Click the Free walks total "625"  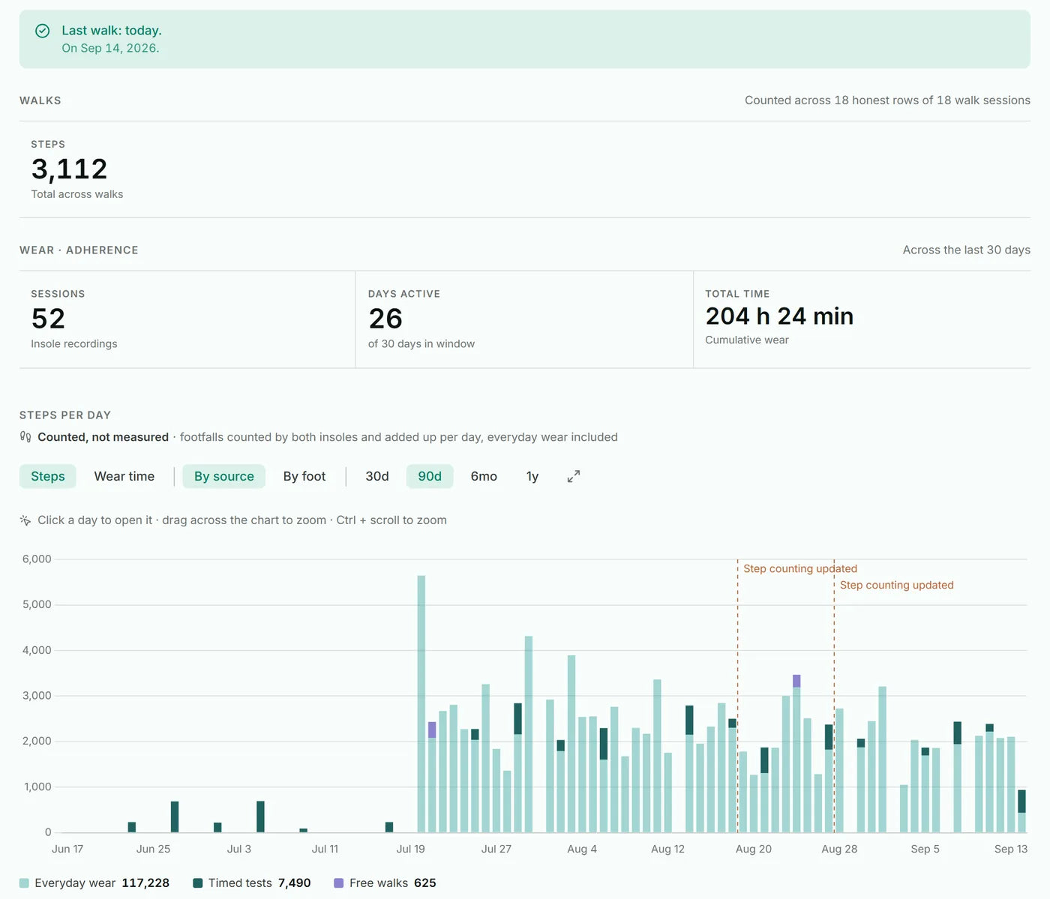(424, 883)
